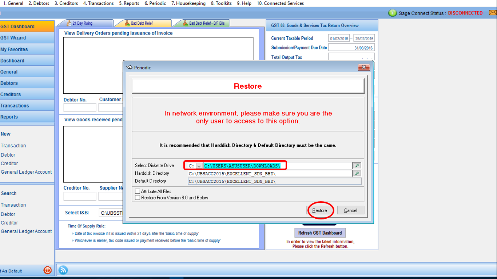Screen dimensions: 497x279
Task: Open Reports section in sidebar
Action: point(27,117)
